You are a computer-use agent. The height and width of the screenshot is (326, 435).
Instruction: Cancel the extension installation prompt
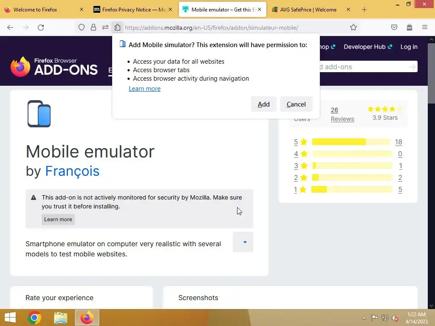[x=296, y=104]
